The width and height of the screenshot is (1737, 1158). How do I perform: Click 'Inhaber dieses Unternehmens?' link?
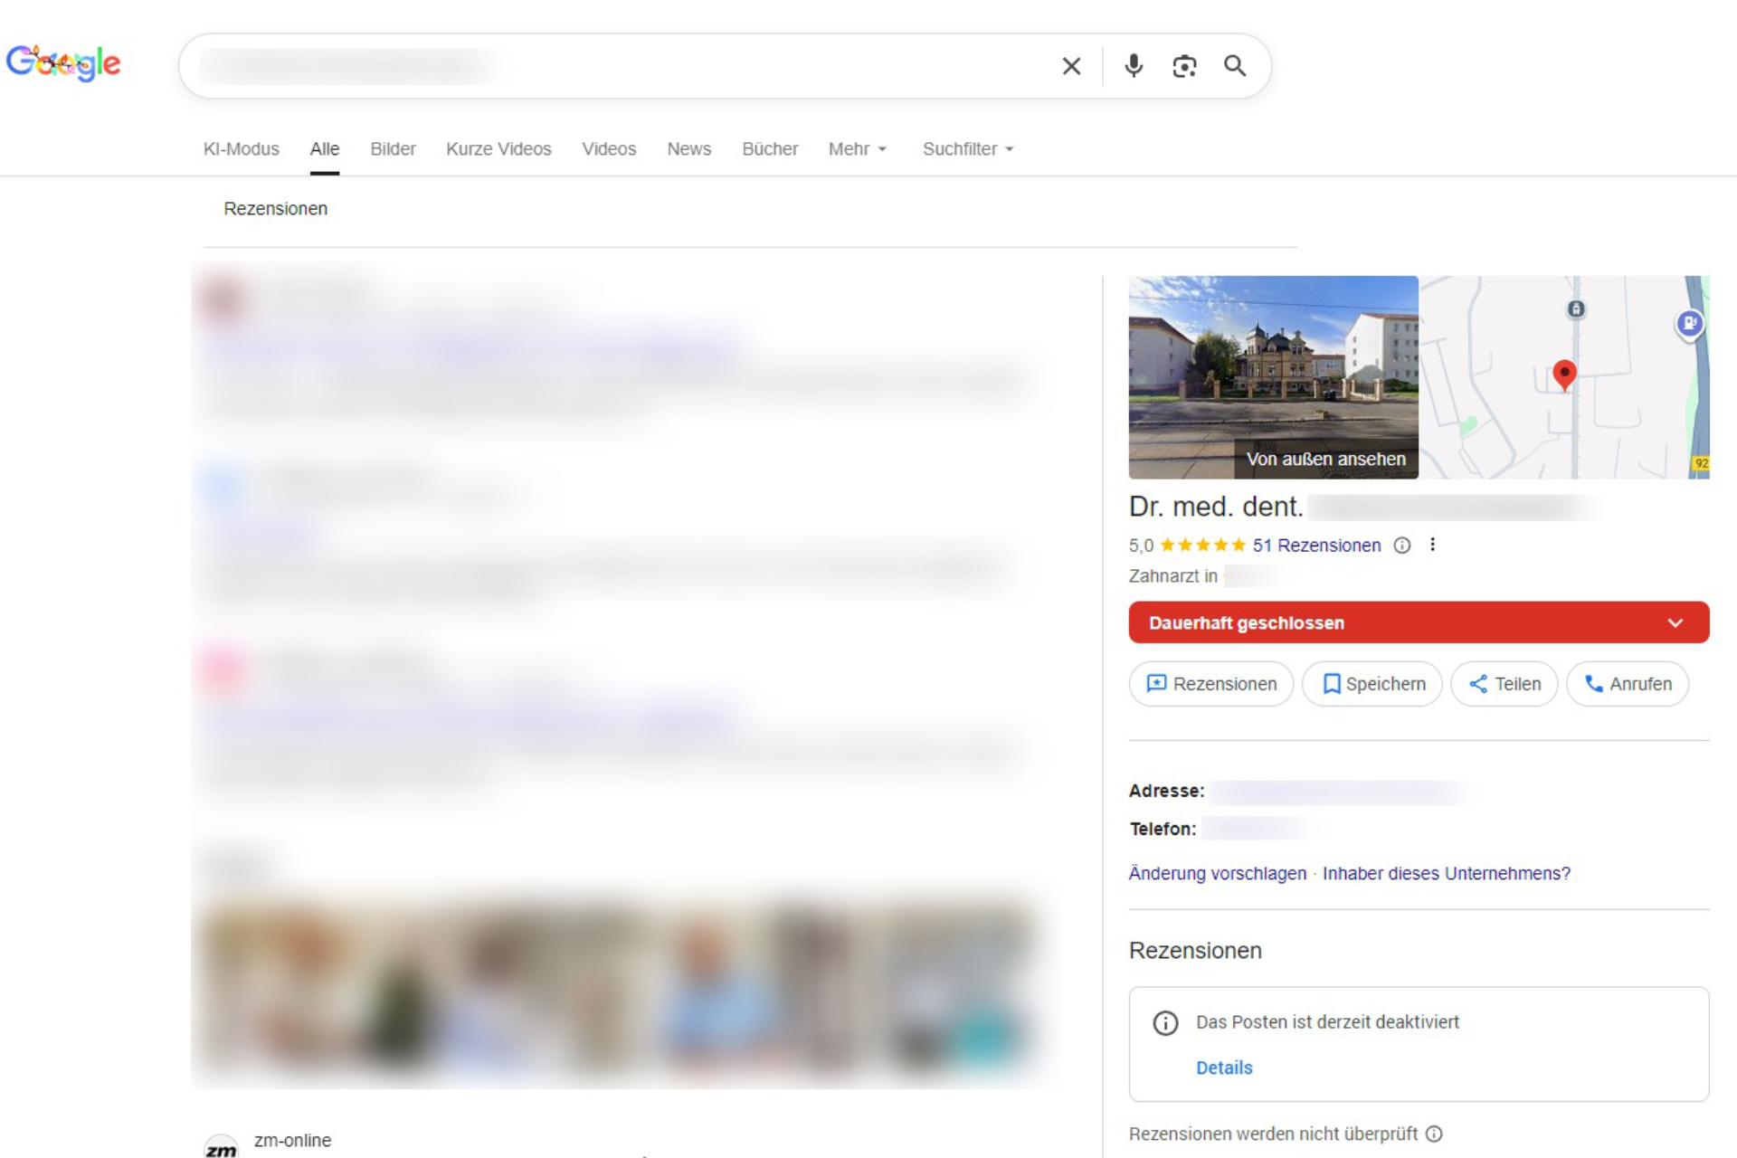tap(1447, 874)
